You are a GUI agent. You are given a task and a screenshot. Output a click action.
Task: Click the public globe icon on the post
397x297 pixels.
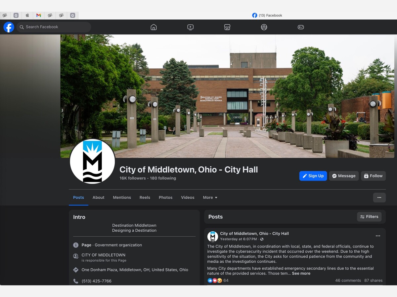[x=262, y=239]
